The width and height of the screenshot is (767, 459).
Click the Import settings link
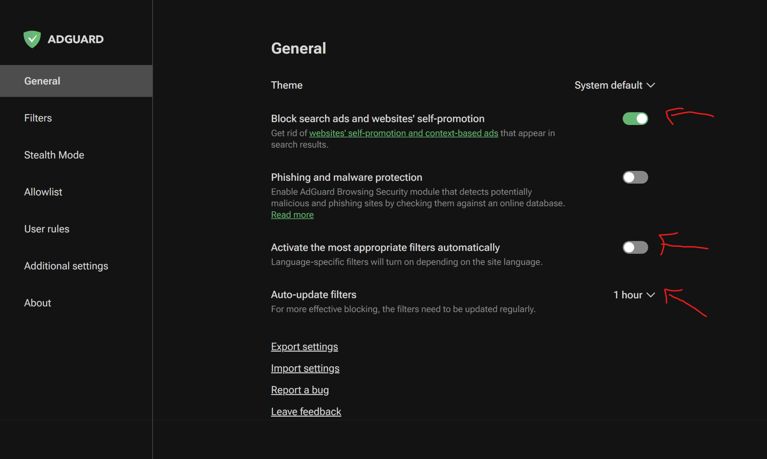tap(305, 368)
